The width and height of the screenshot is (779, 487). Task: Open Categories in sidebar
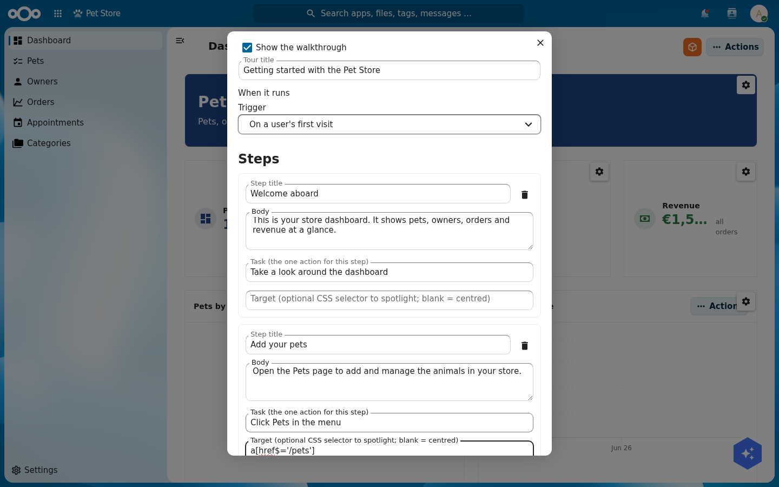click(85, 143)
